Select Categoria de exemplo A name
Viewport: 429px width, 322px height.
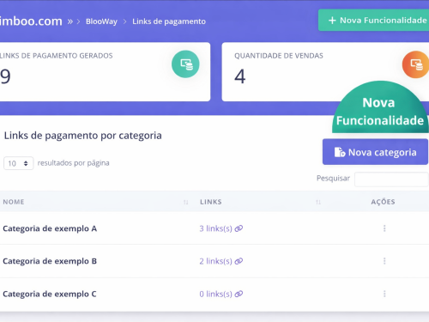tap(50, 228)
